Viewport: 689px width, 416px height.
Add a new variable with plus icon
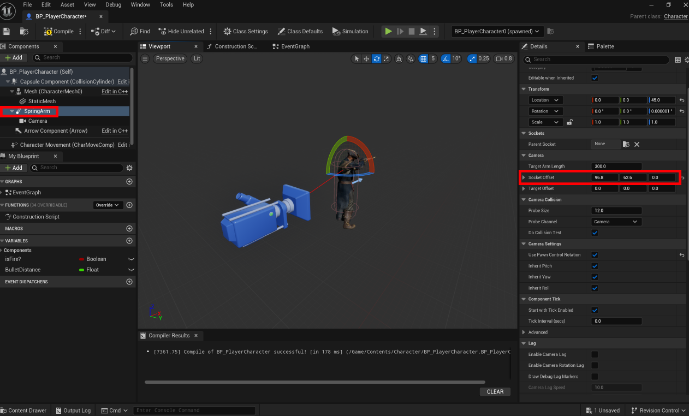point(129,241)
